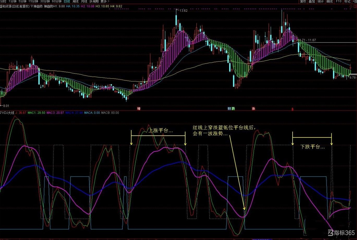Select the 月线 monthly chart tab

pyautogui.click(x=84, y=1)
